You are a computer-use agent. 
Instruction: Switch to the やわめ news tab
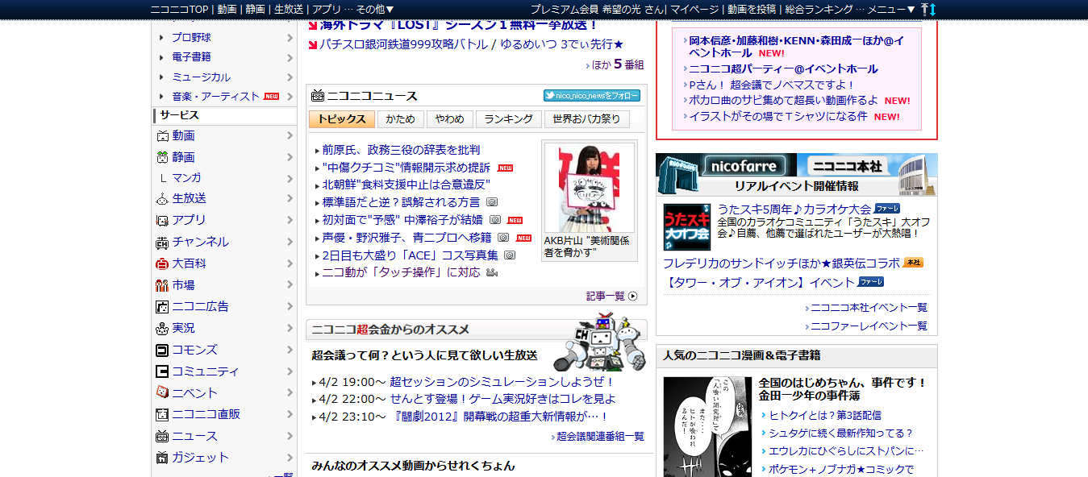click(450, 119)
